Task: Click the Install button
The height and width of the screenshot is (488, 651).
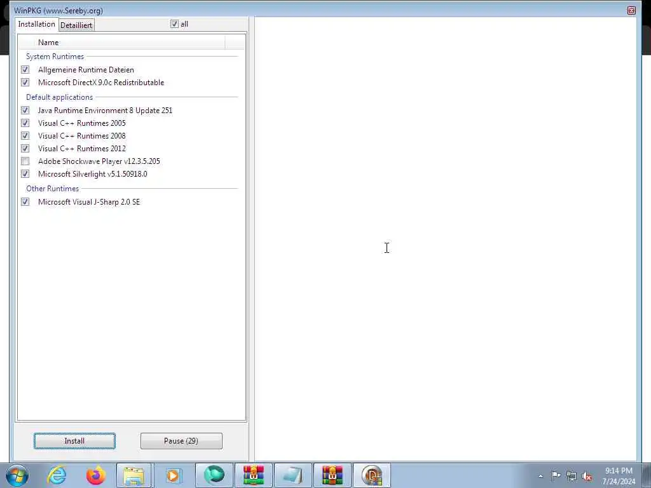Action: click(75, 441)
